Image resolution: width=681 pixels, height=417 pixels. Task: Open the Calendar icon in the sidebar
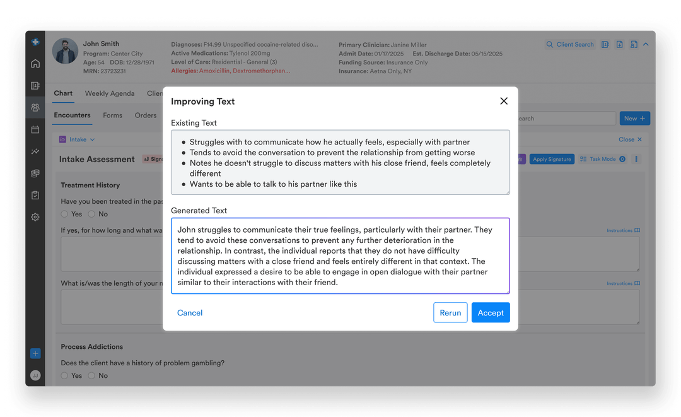tap(35, 129)
